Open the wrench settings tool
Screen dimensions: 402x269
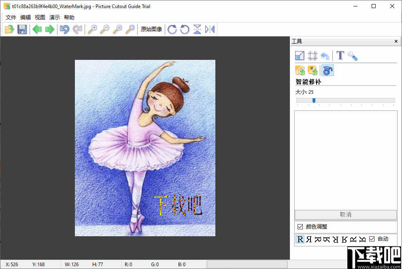tap(353, 55)
